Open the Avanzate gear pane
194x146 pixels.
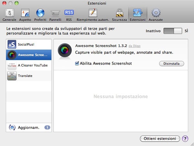tap(156, 15)
